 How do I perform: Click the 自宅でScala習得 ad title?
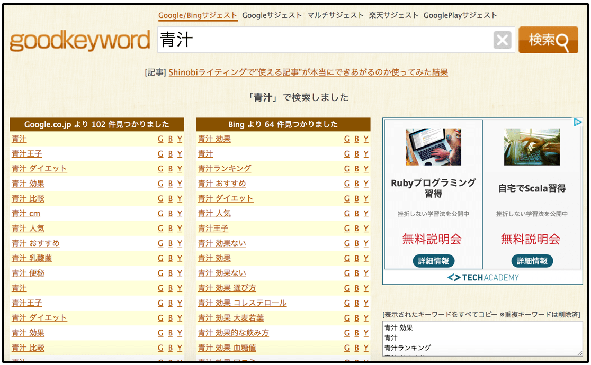[x=532, y=188]
